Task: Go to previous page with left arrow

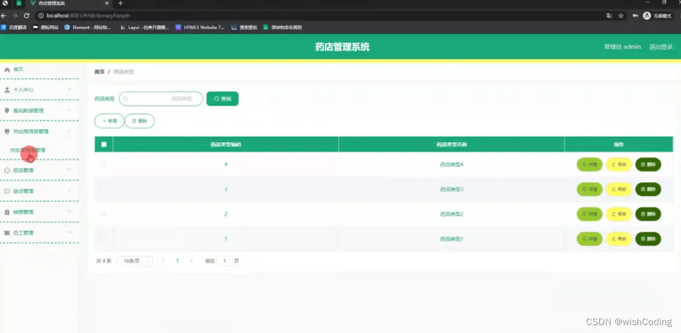Action: pos(163,261)
